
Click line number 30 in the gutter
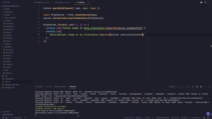tap(38, 35)
